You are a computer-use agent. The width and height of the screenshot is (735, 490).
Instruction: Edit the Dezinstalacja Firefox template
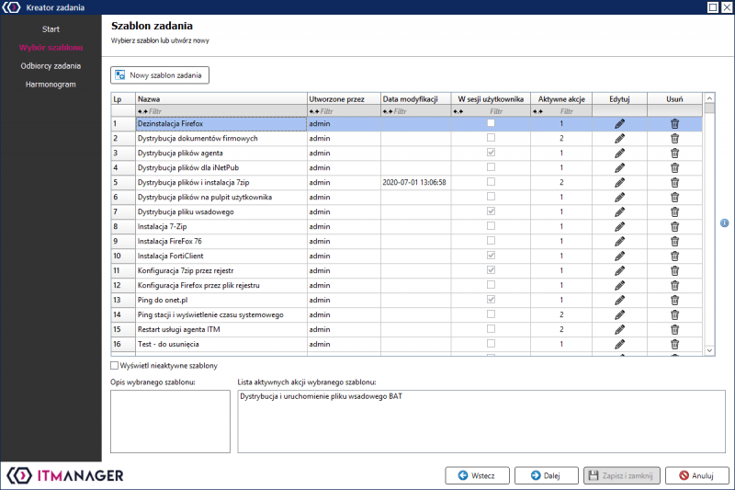pos(619,124)
